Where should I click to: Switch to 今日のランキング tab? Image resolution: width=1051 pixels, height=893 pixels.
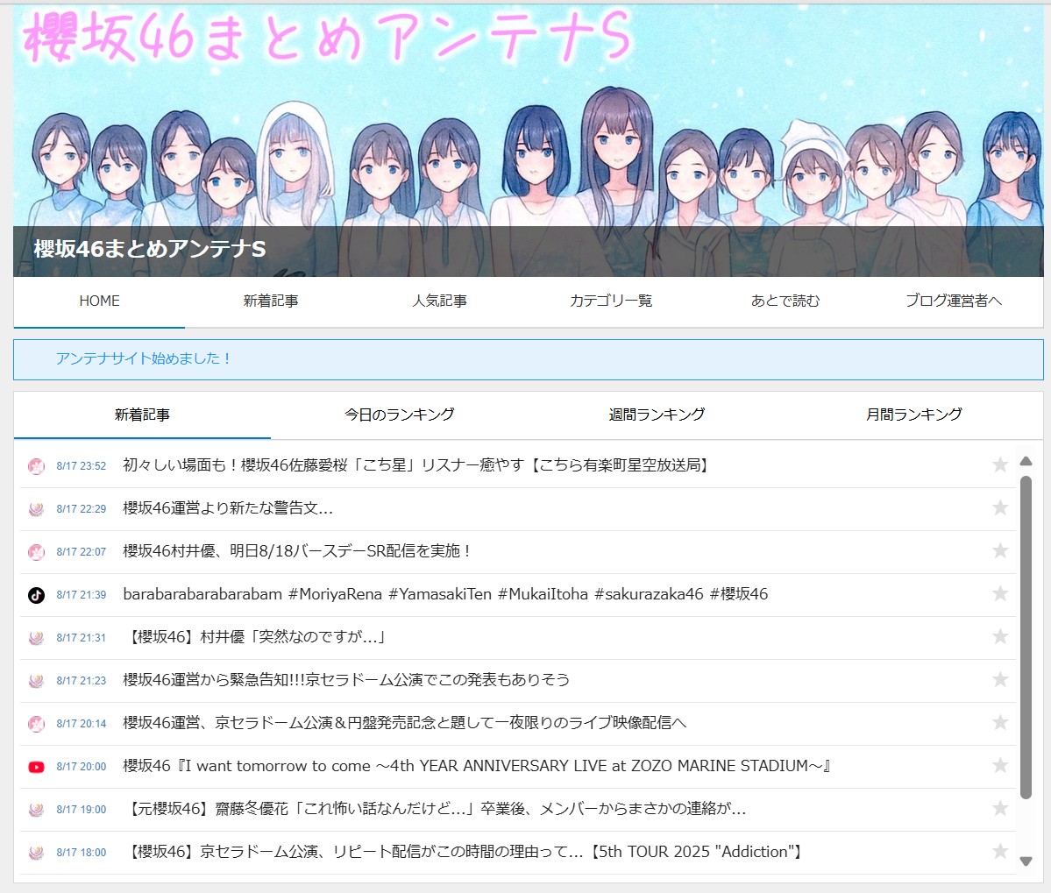tap(400, 415)
